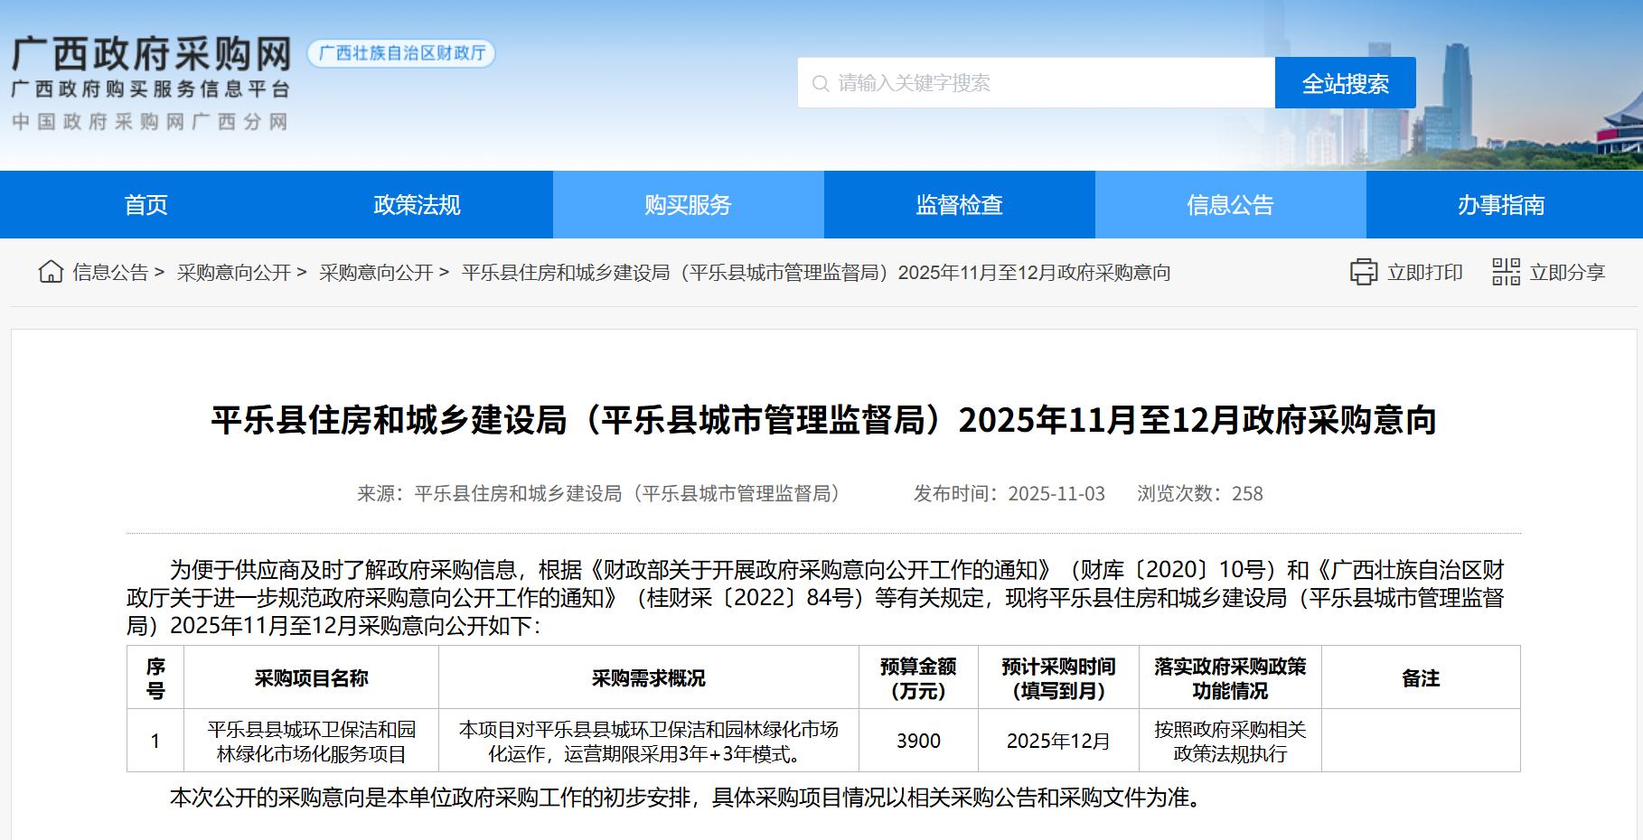Viewport: 1643px width, 840px height.
Task: Click 立即分享 to share page
Action: click(1566, 273)
